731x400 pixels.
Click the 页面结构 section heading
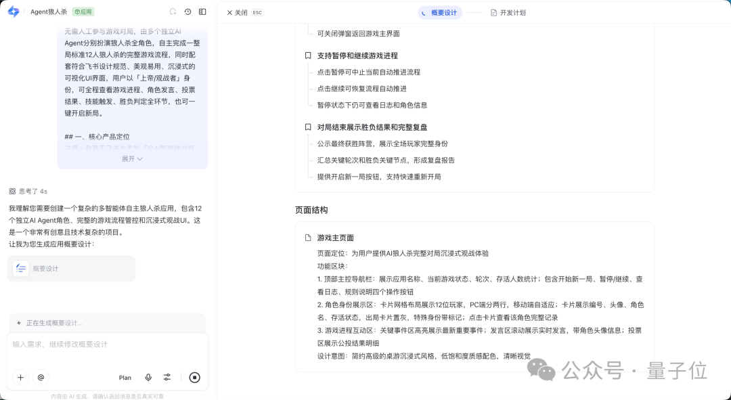[x=311, y=210]
